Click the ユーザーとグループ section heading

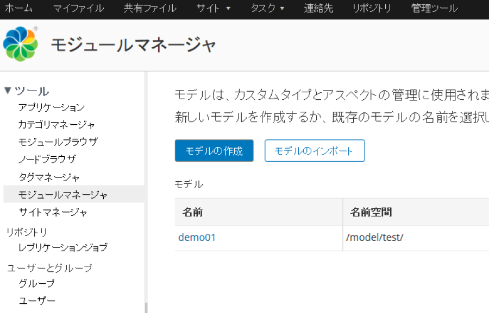[49, 268]
